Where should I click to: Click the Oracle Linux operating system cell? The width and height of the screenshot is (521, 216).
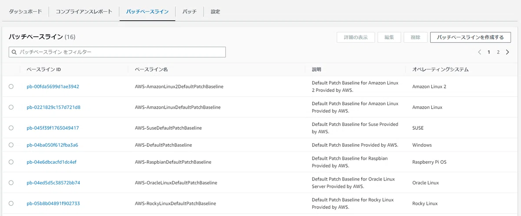(425, 183)
